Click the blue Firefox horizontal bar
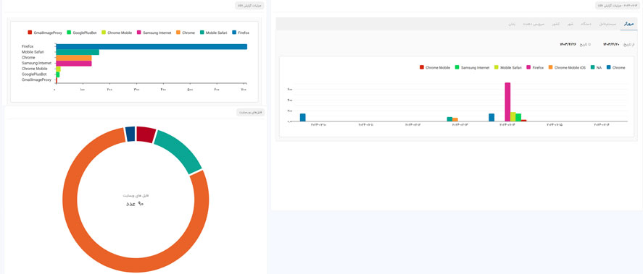The width and height of the screenshot is (643, 274). (152, 46)
